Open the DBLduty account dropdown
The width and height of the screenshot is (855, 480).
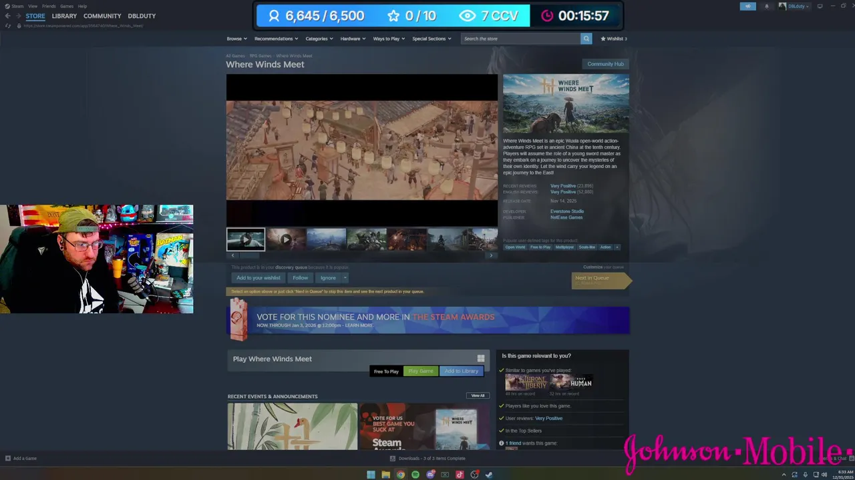[x=794, y=6]
